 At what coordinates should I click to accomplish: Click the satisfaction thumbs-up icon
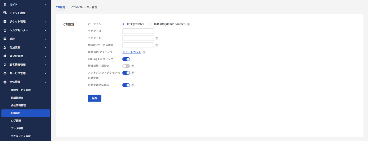click(x=5, y=56)
